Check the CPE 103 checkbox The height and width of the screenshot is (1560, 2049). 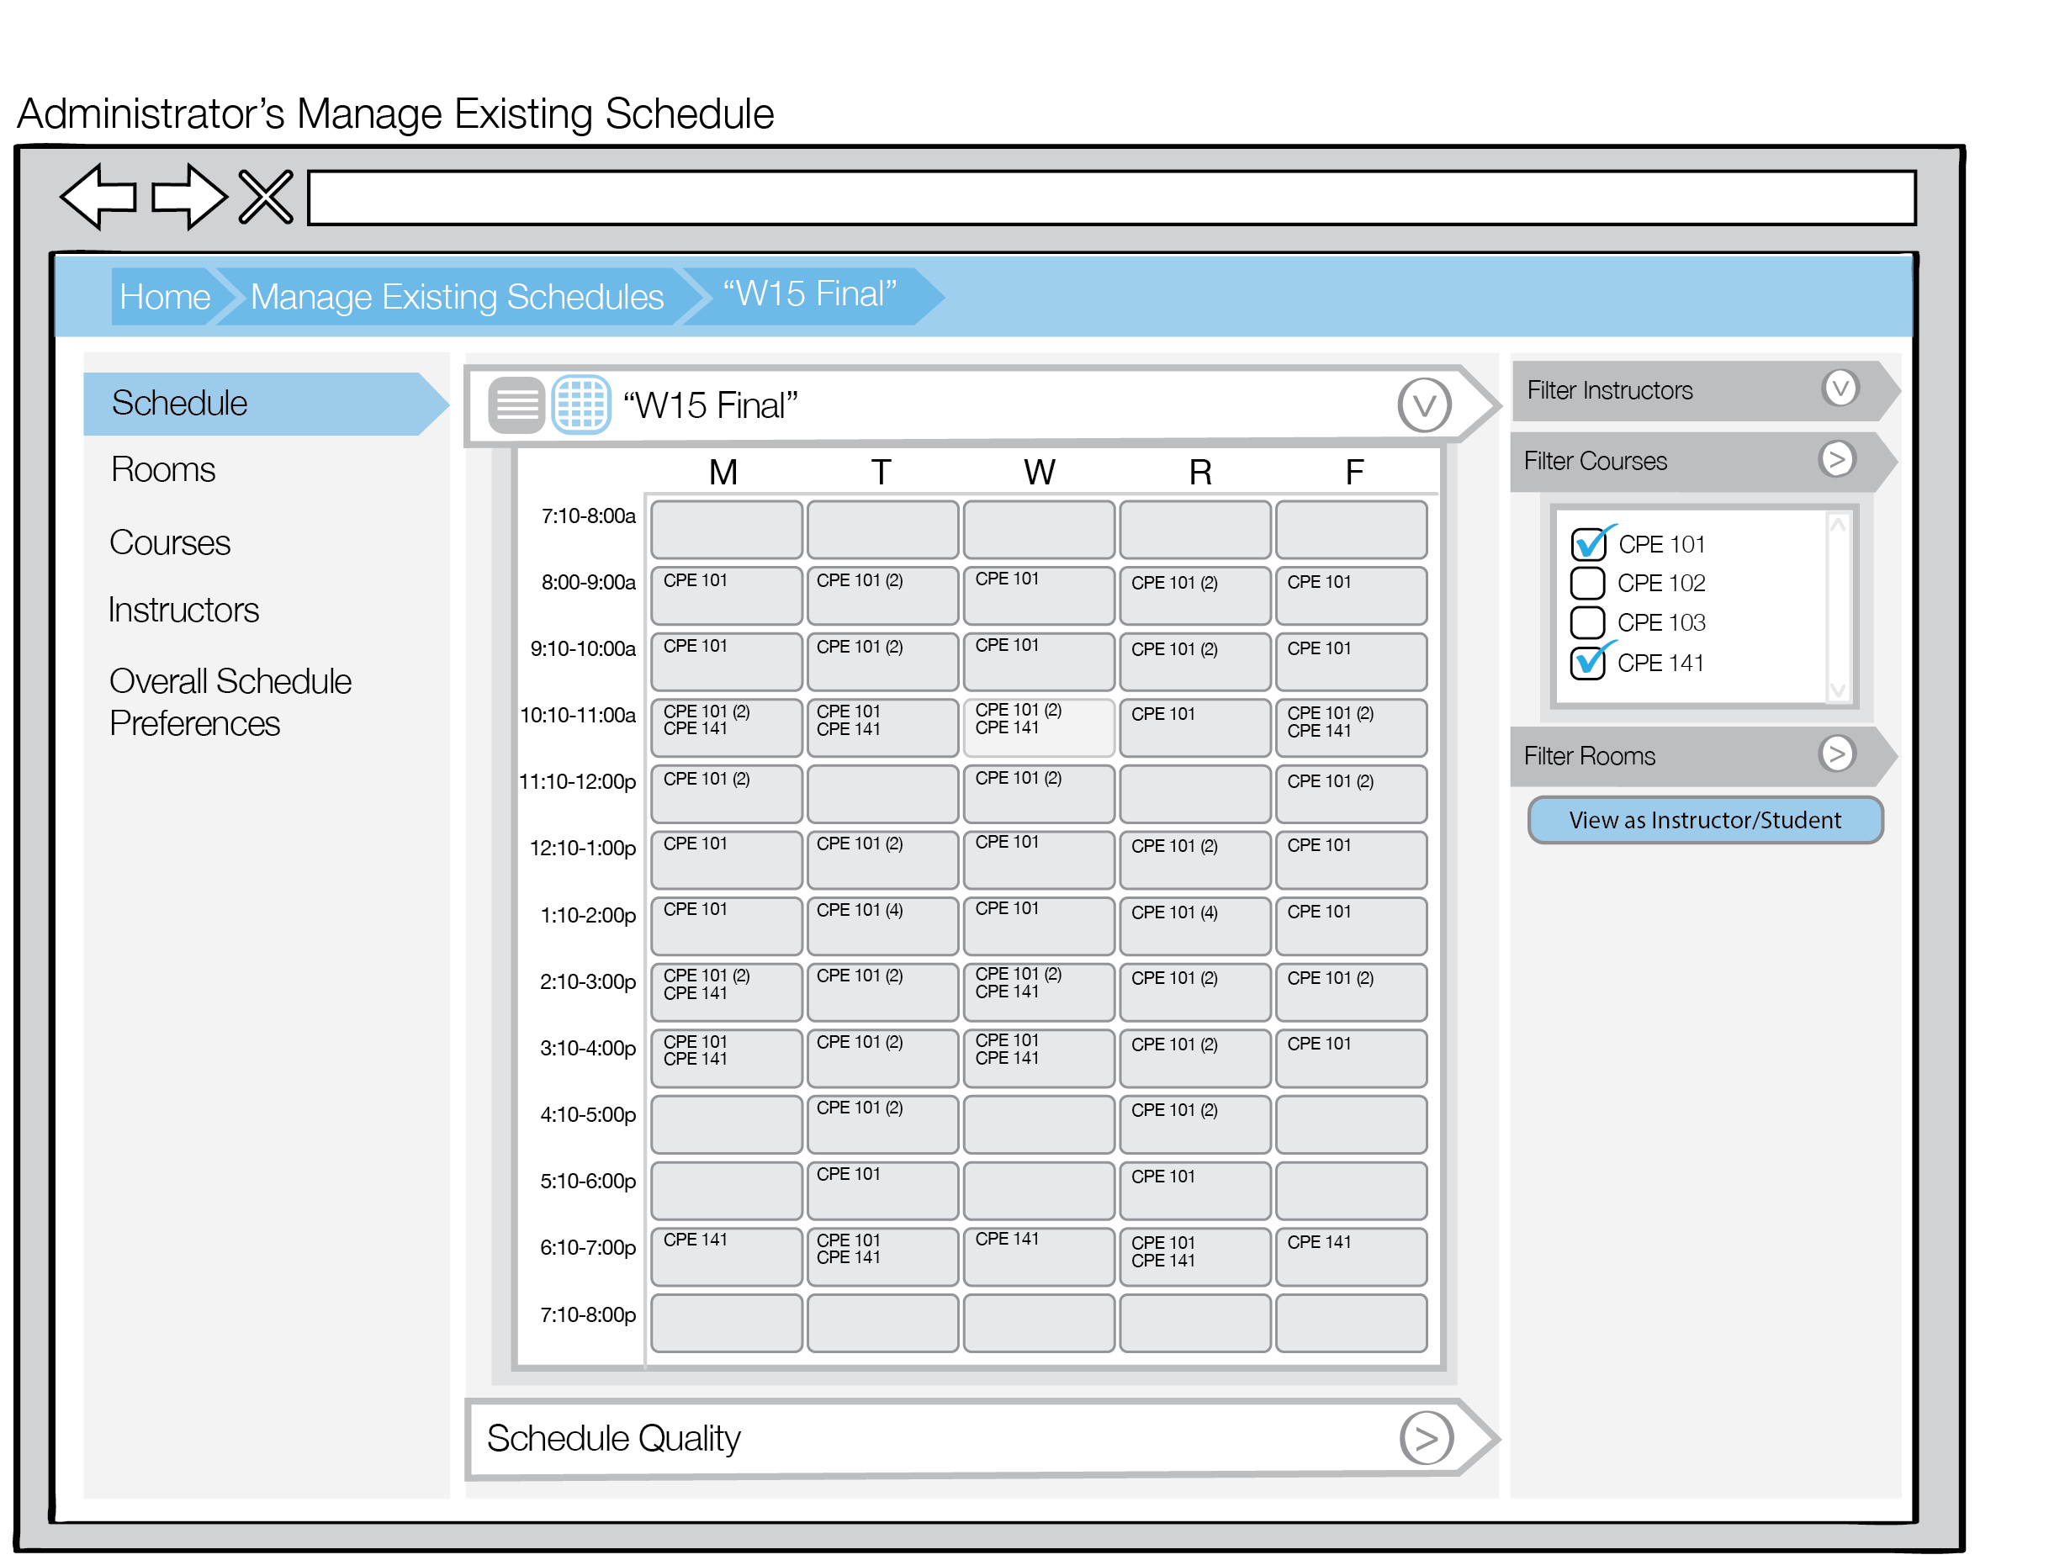pyautogui.click(x=1587, y=622)
